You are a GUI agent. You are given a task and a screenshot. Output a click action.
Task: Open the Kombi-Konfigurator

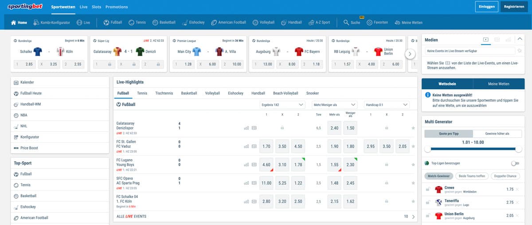pyautogui.click(x=51, y=23)
